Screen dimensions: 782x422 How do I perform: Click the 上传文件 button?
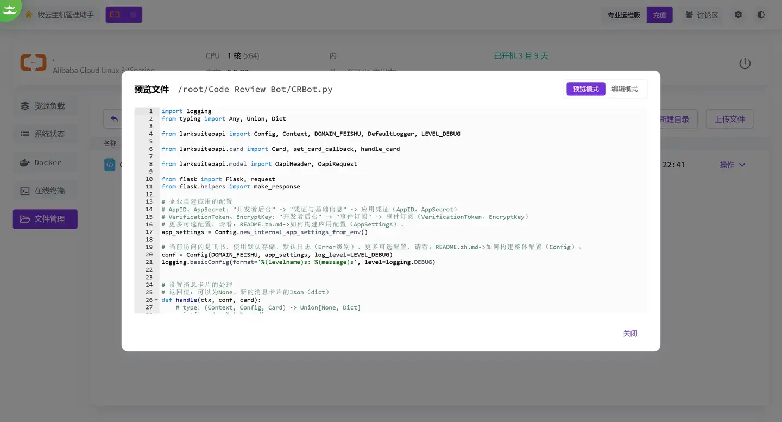click(x=729, y=119)
